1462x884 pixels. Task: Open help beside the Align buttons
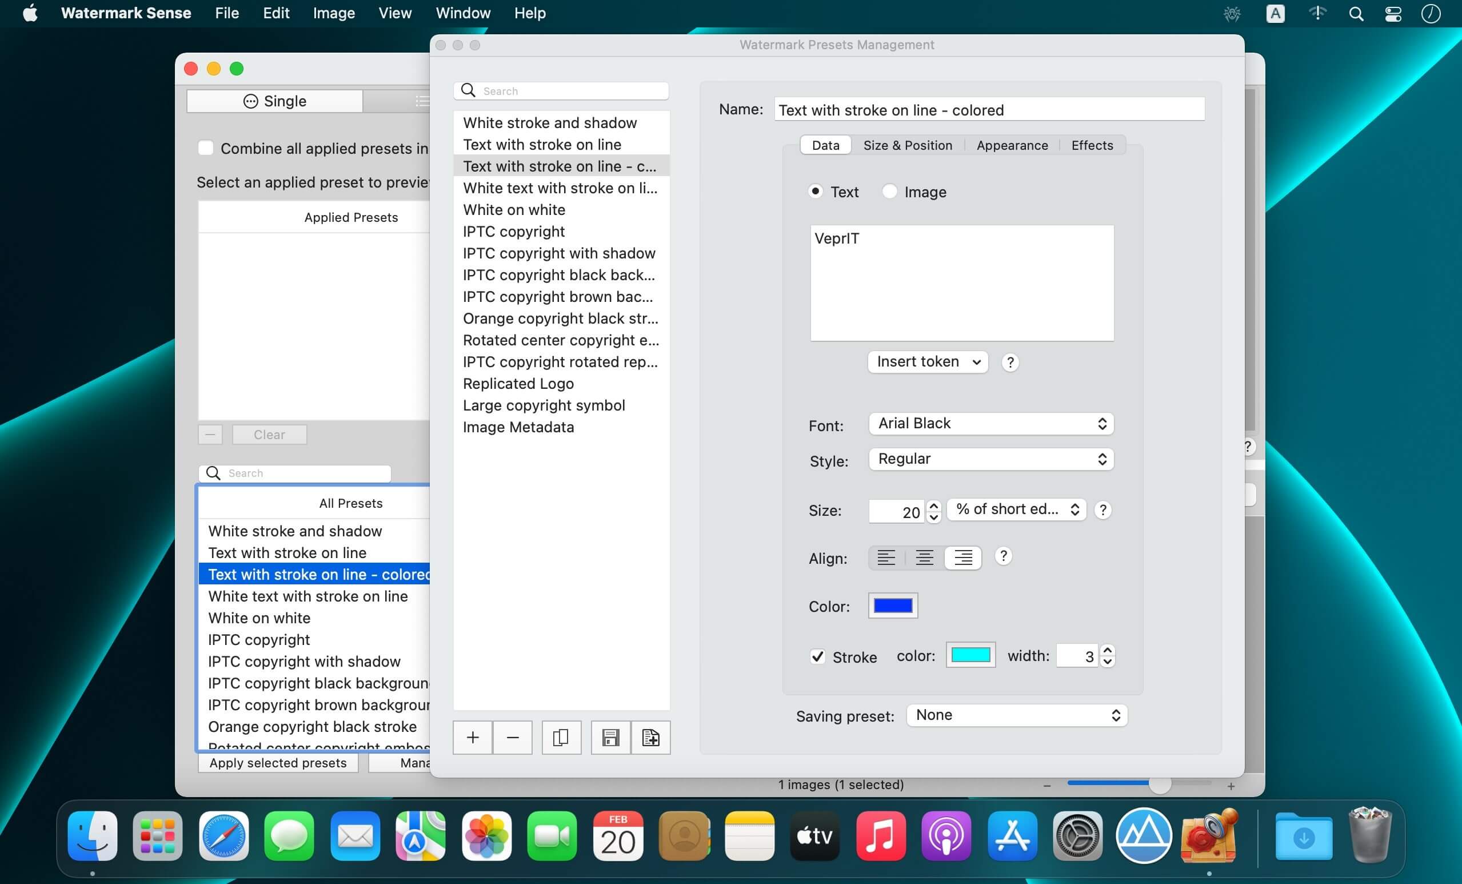[x=1002, y=556]
